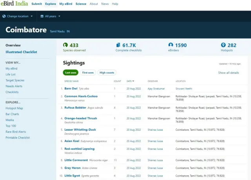This screenshot has height=180, width=251.
Task: Switch to High counts sightings
Action: pyautogui.click(x=107, y=73)
